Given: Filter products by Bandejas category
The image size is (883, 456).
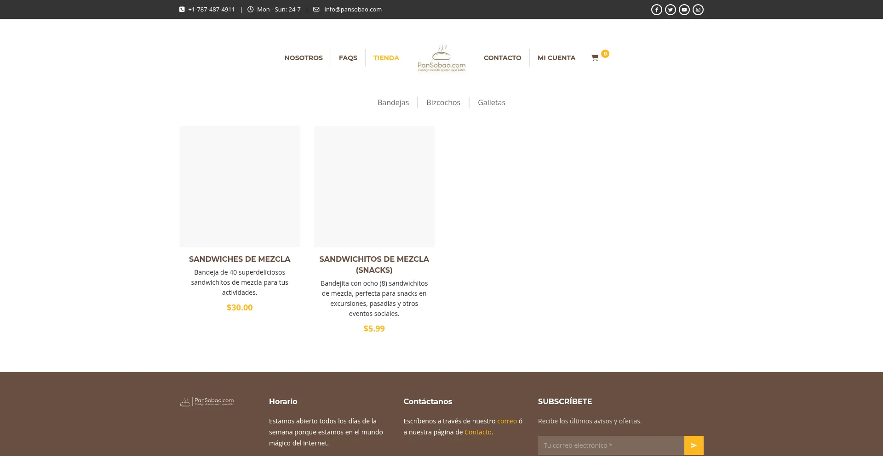Looking at the screenshot, I should (x=393, y=102).
